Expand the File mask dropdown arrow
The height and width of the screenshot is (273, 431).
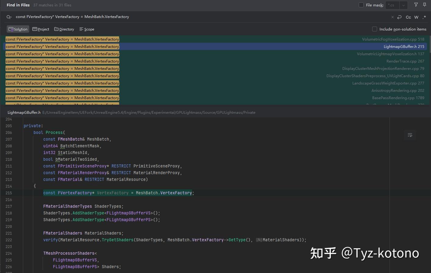[403, 5]
